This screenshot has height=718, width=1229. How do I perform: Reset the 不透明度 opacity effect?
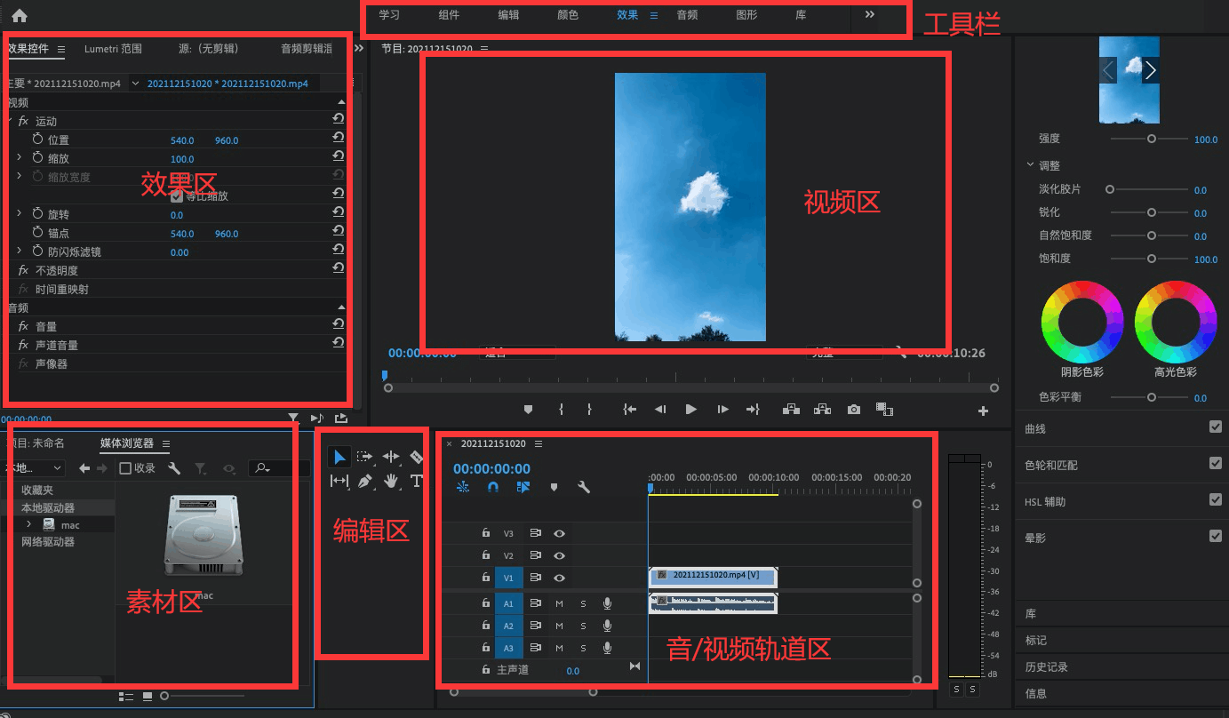(339, 267)
